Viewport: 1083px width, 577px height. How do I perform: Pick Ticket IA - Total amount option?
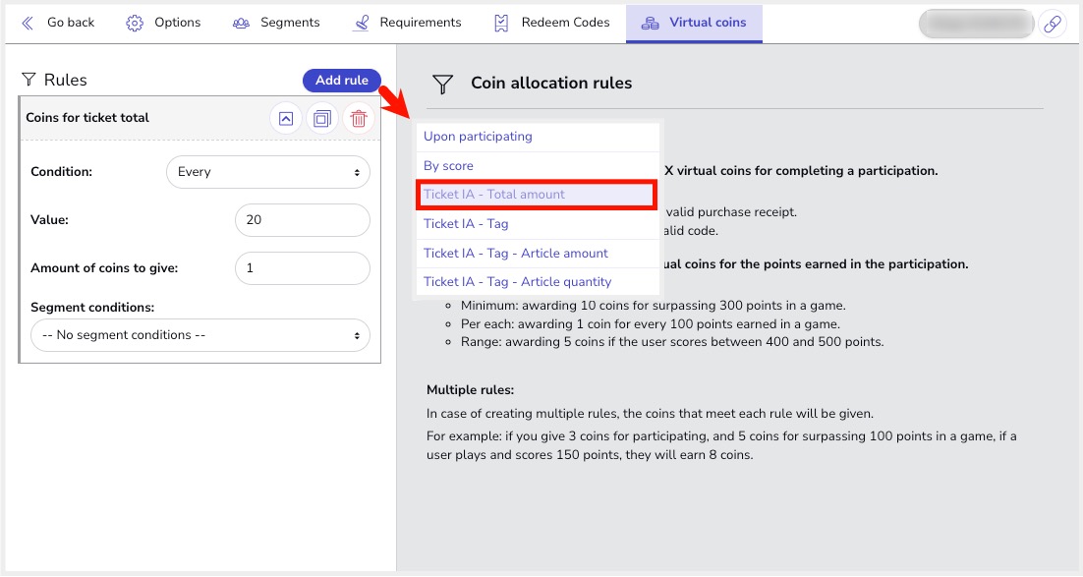(494, 195)
